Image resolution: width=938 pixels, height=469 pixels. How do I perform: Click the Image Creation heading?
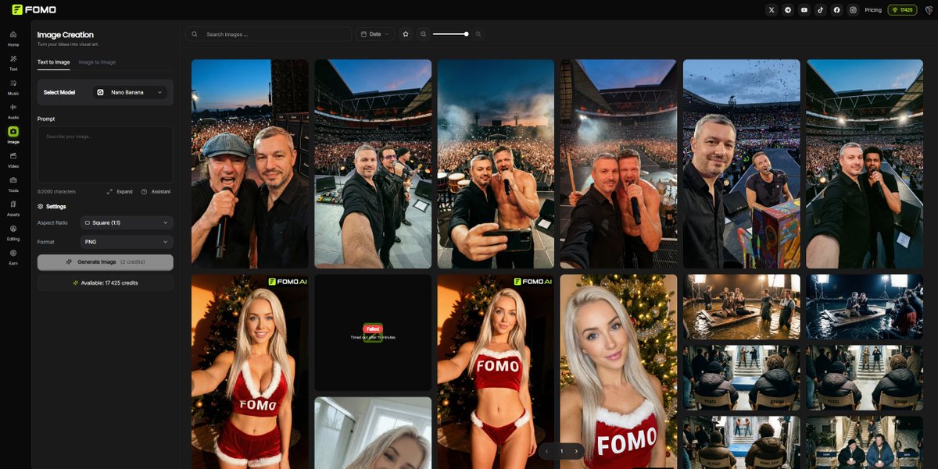coord(66,35)
